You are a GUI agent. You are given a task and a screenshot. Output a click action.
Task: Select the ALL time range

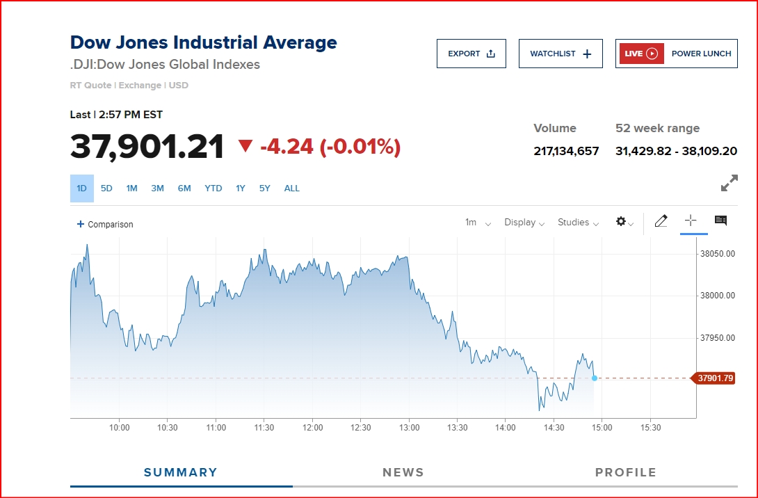(292, 188)
